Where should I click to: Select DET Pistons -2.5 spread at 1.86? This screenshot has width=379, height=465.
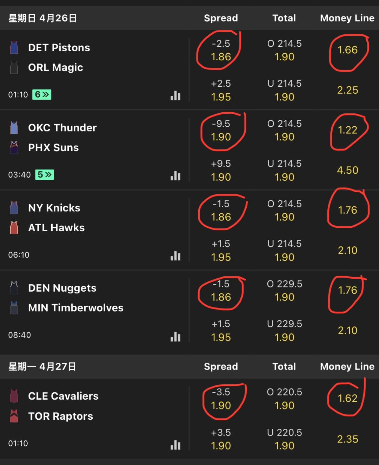pyautogui.click(x=221, y=50)
